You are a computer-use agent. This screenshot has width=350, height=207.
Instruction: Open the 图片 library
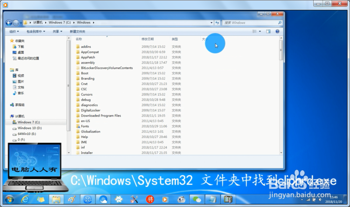pos(21,82)
